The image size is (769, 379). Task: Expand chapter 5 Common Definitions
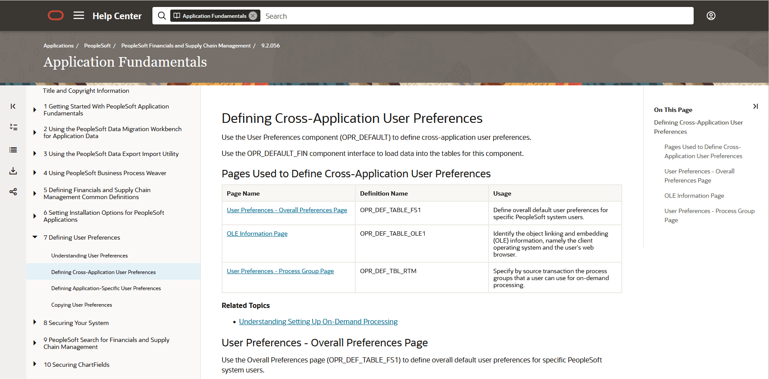(34, 193)
